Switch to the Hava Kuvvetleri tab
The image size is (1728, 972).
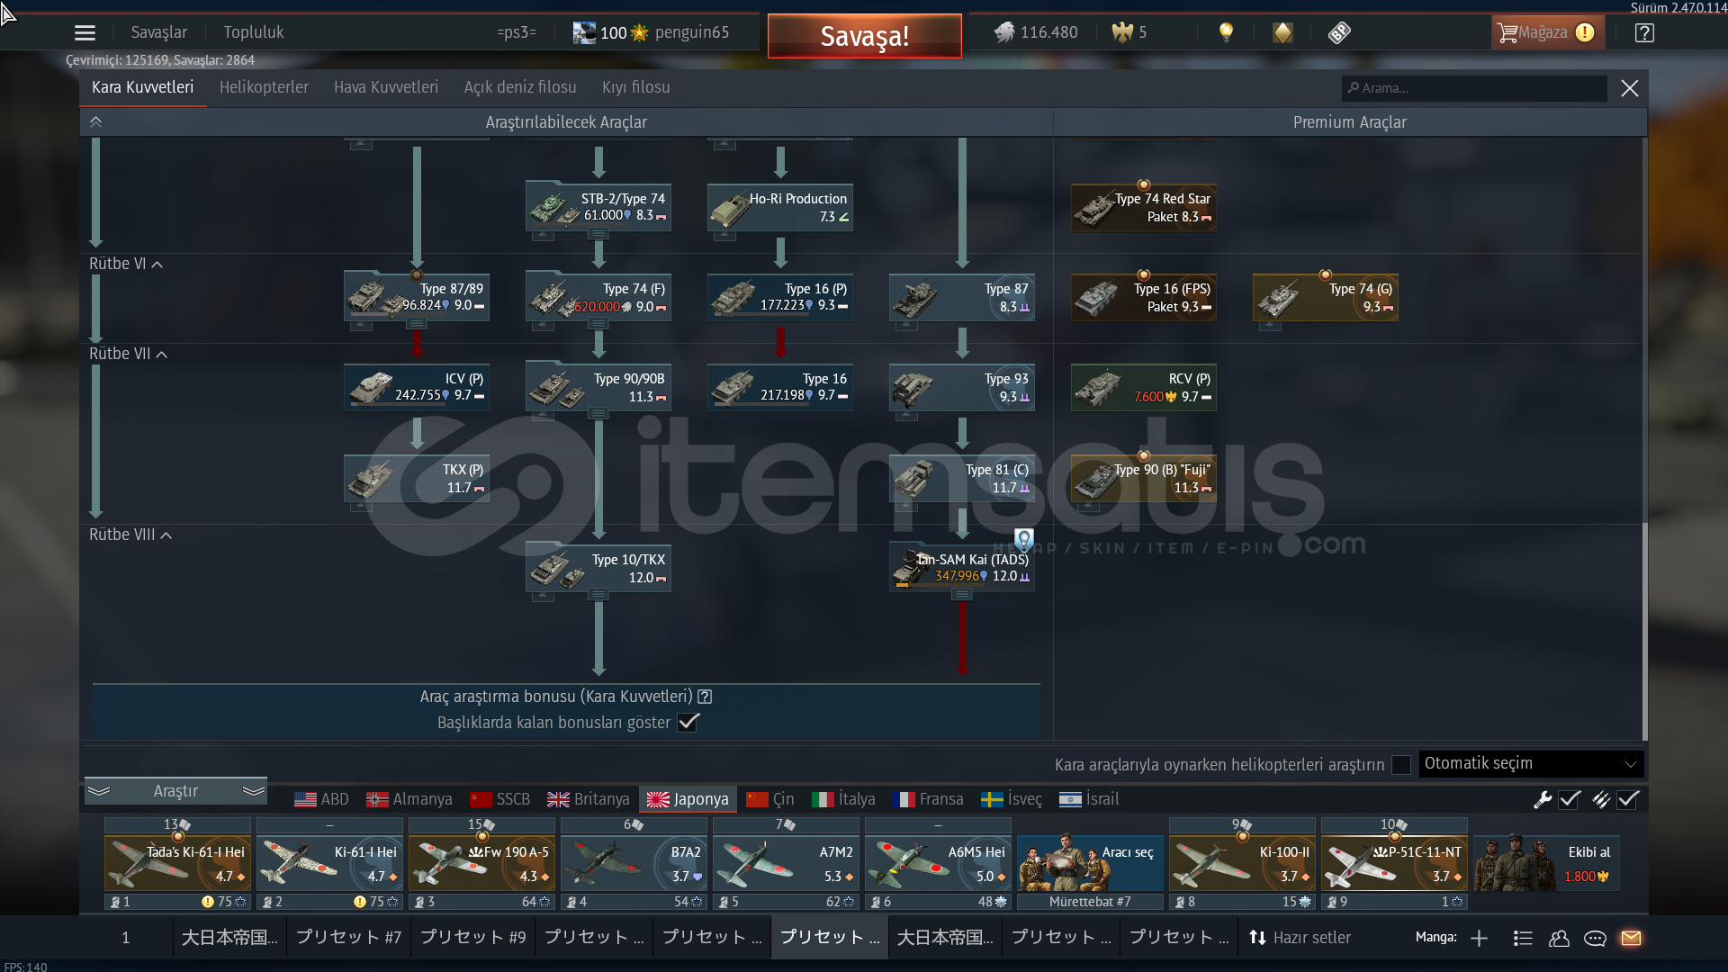pos(386,87)
